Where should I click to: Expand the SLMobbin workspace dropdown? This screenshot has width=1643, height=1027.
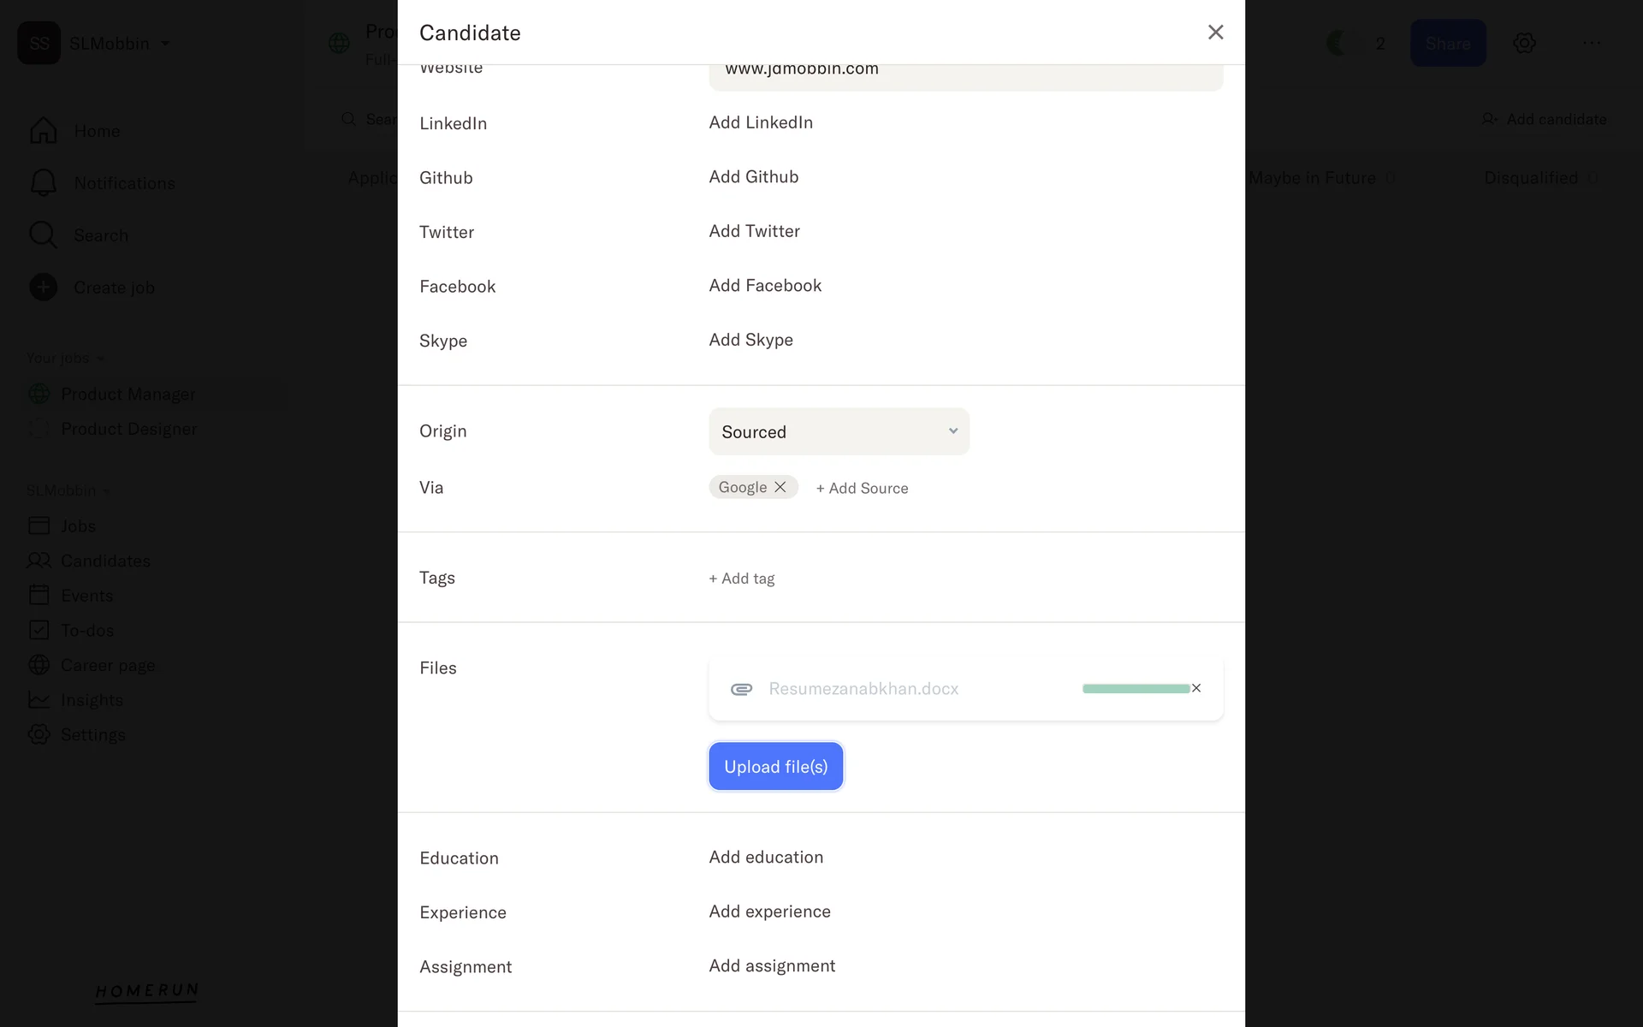(165, 44)
